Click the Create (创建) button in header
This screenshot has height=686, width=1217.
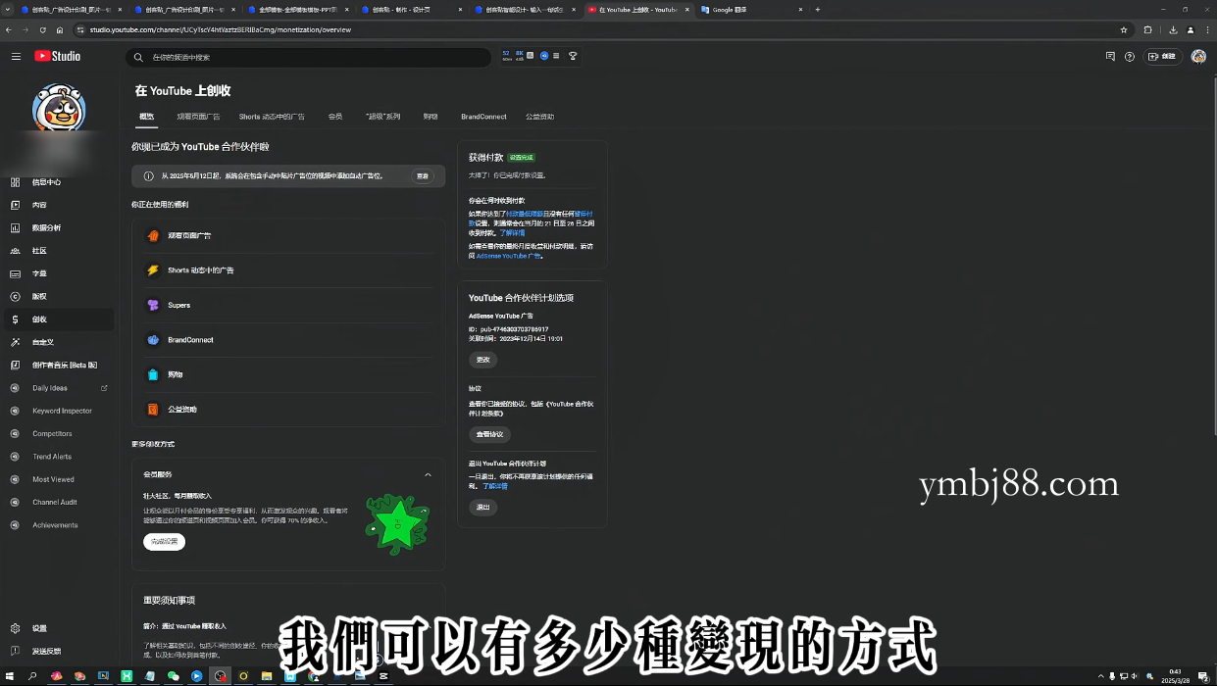point(1163,57)
